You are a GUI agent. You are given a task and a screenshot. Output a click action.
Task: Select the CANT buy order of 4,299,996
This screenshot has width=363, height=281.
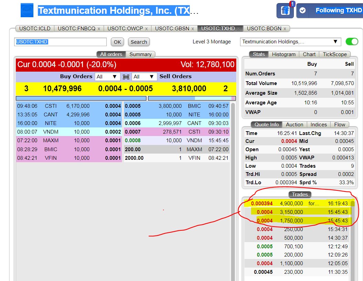tap(69, 115)
